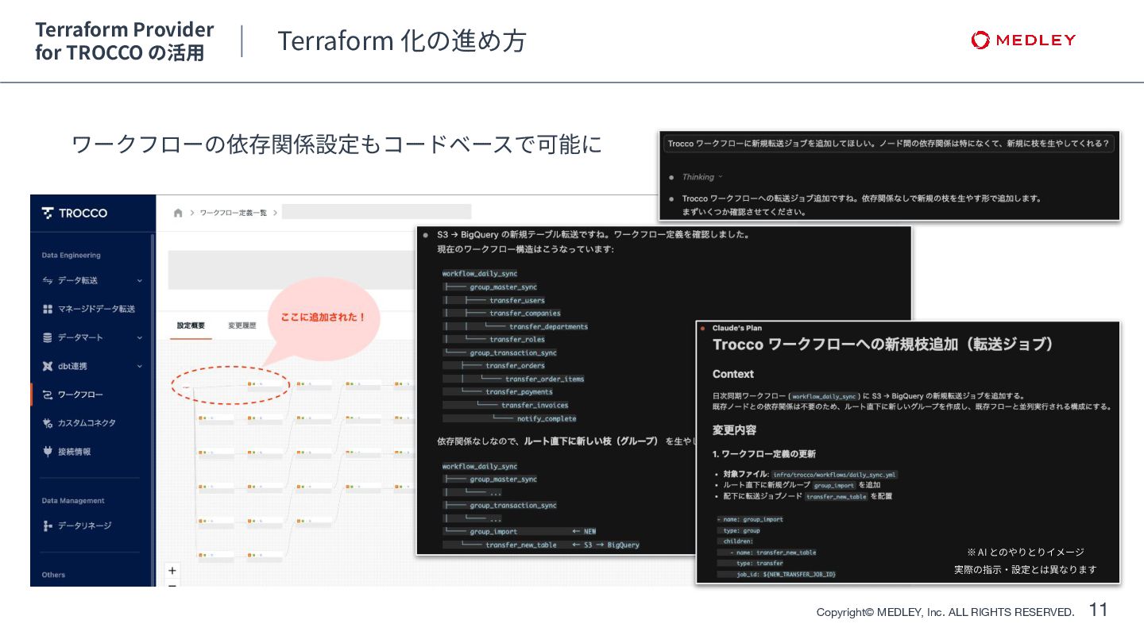Click the transfer_roles tree row
Viewport: 1144px width, 643px height.
[x=517, y=339]
